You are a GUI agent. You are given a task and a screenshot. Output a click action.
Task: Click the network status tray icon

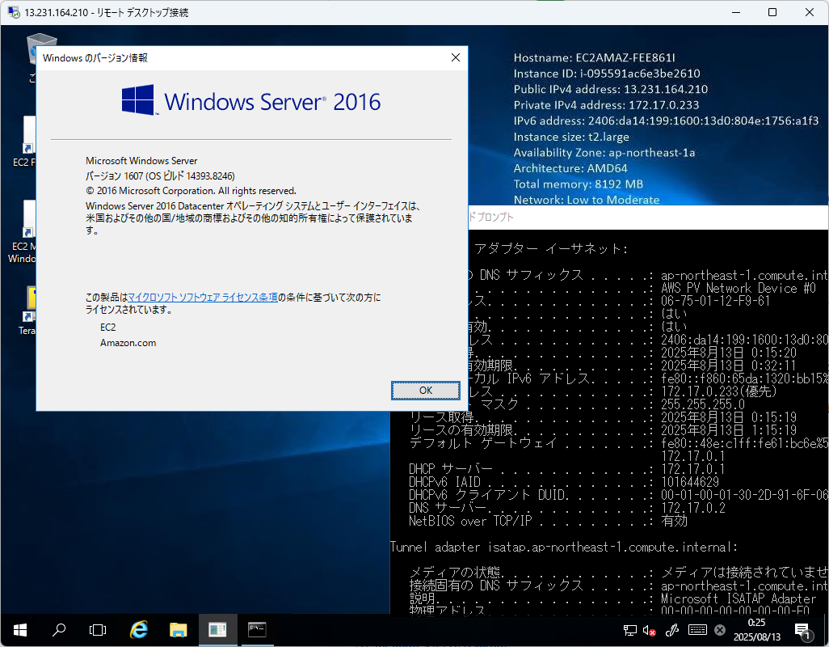[x=629, y=630]
